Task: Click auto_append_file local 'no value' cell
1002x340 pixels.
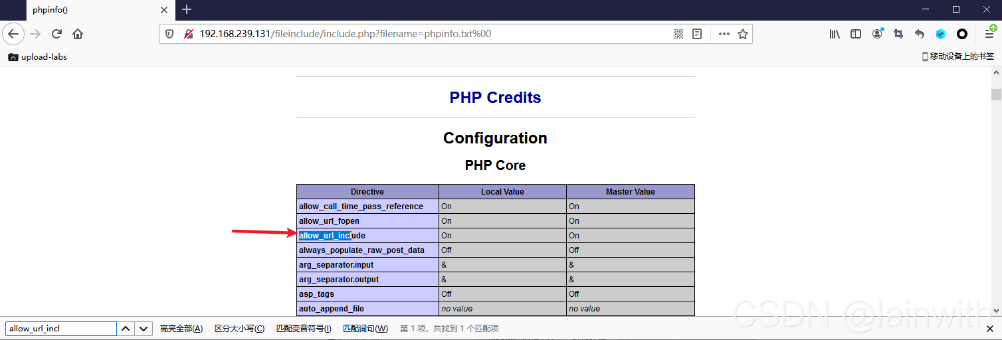Action: point(502,309)
